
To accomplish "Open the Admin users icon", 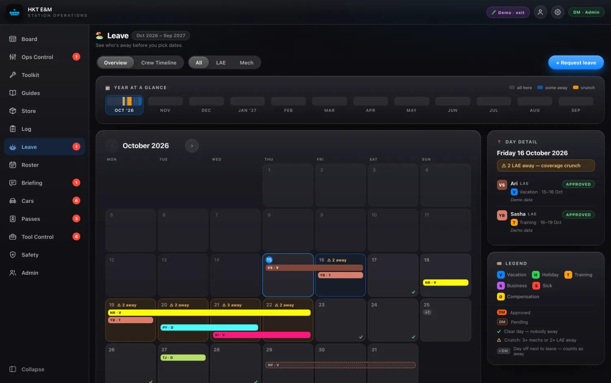I will tap(13, 273).
